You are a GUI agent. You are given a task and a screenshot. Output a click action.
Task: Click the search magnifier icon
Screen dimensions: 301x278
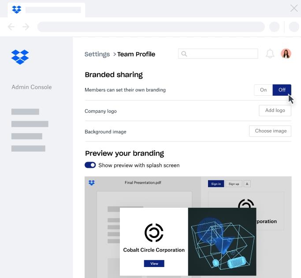coord(184,54)
